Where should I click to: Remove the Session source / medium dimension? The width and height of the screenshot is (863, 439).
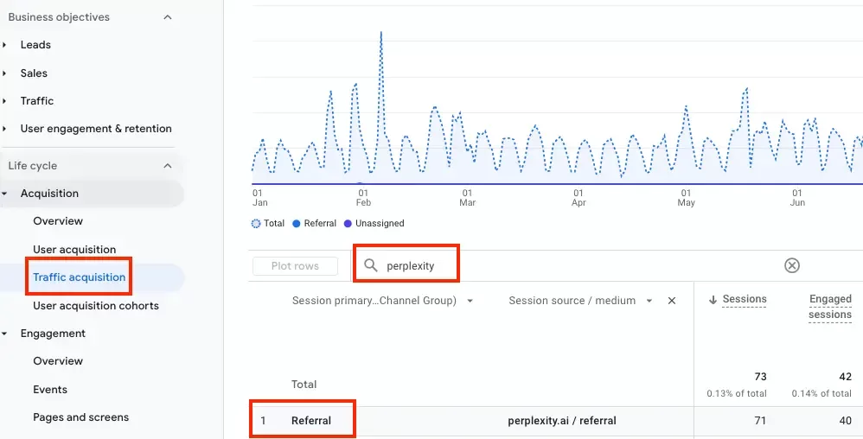pyautogui.click(x=672, y=301)
